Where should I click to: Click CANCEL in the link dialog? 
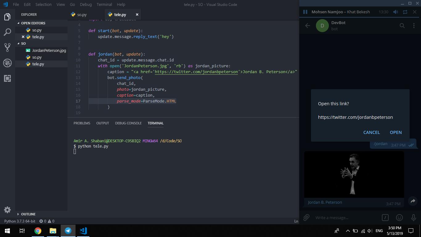point(371,132)
